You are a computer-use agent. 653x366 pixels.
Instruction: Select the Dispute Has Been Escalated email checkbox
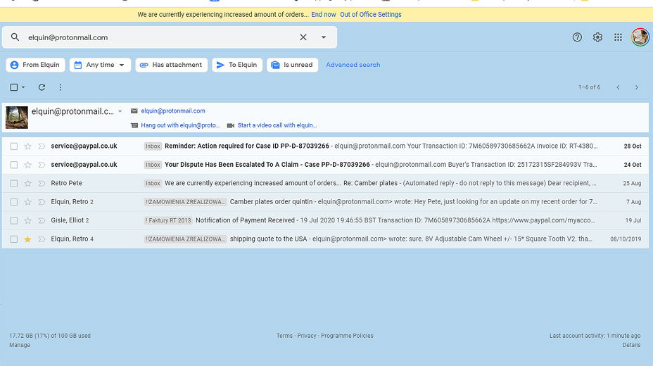(14, 165)
